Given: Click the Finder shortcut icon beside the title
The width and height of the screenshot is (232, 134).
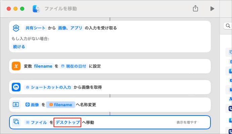Looking at the screenshot, I should tap(36, 9).
